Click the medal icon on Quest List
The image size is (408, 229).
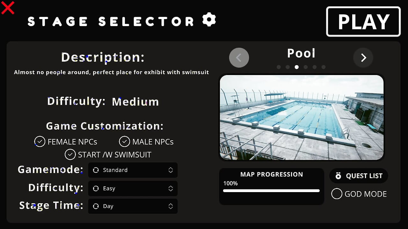click(338, 176)
